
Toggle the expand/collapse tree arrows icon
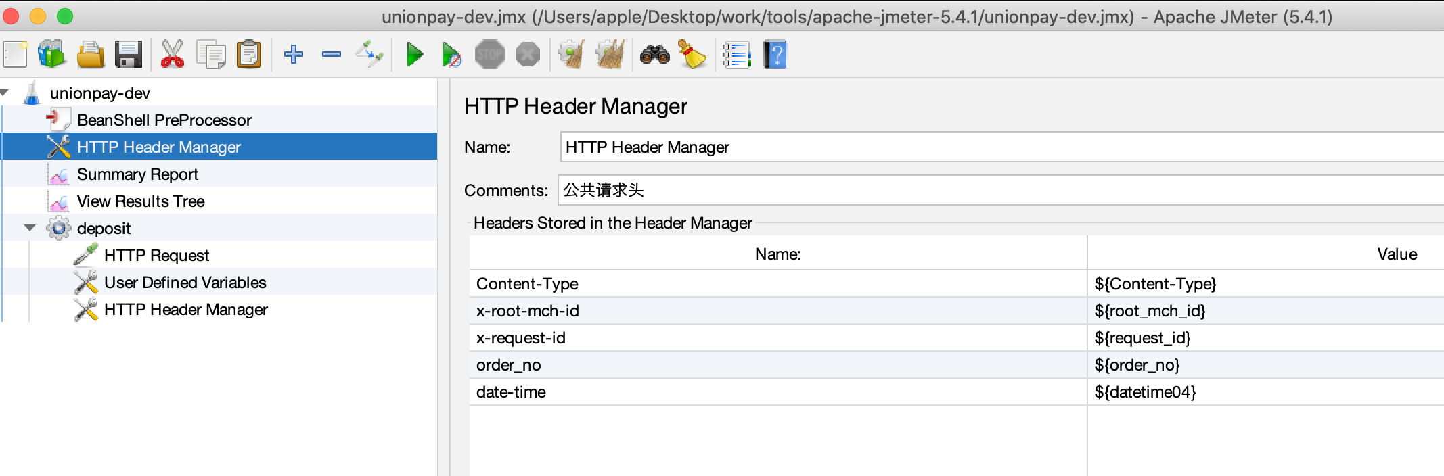click(x=369, y=54)
